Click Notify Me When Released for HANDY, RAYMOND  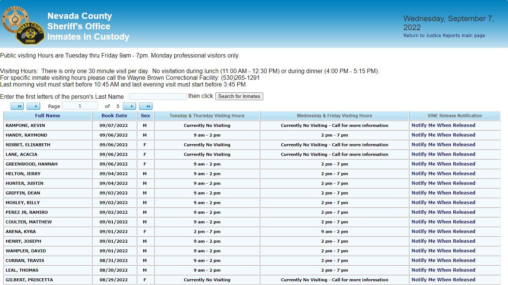pos(443,135)
